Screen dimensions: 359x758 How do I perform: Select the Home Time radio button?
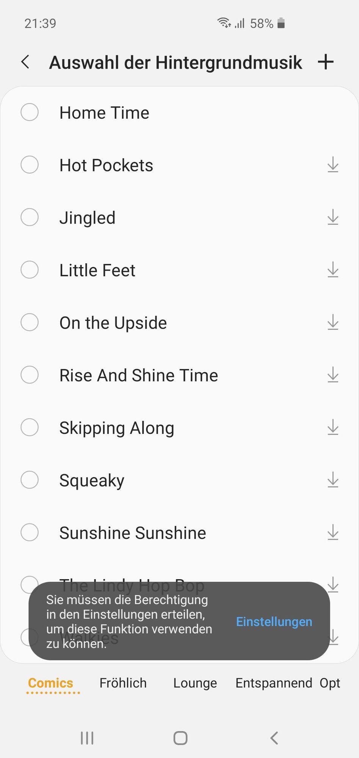[30, 112]
